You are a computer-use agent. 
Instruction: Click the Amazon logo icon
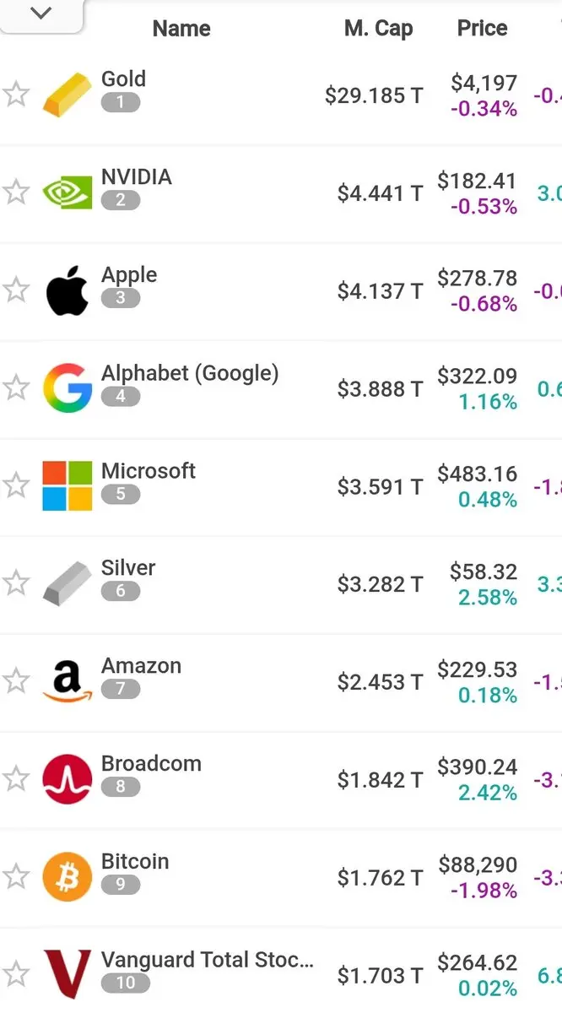pos(67,682)
